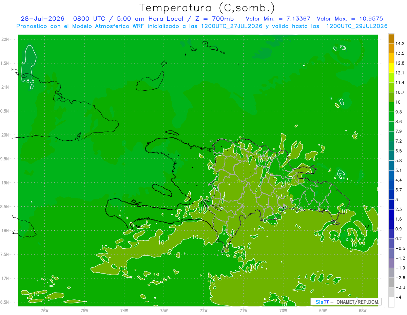The width and height of the screenshot is (407, 315).
Task: Click "5:00 am Hora Local" text
Action: 151,19
